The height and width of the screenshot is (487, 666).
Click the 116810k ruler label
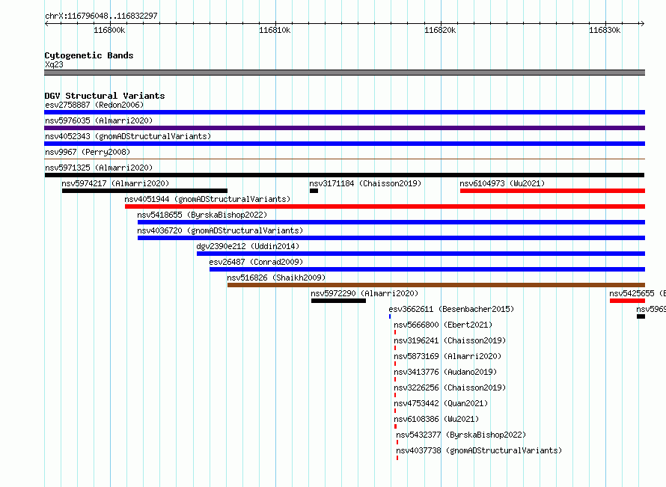[275, 30]
